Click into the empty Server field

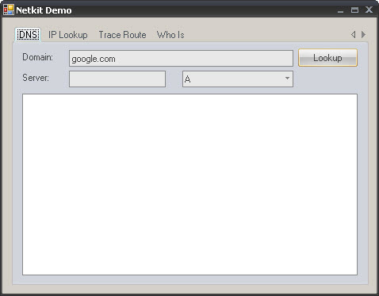(x=117, y=79)
